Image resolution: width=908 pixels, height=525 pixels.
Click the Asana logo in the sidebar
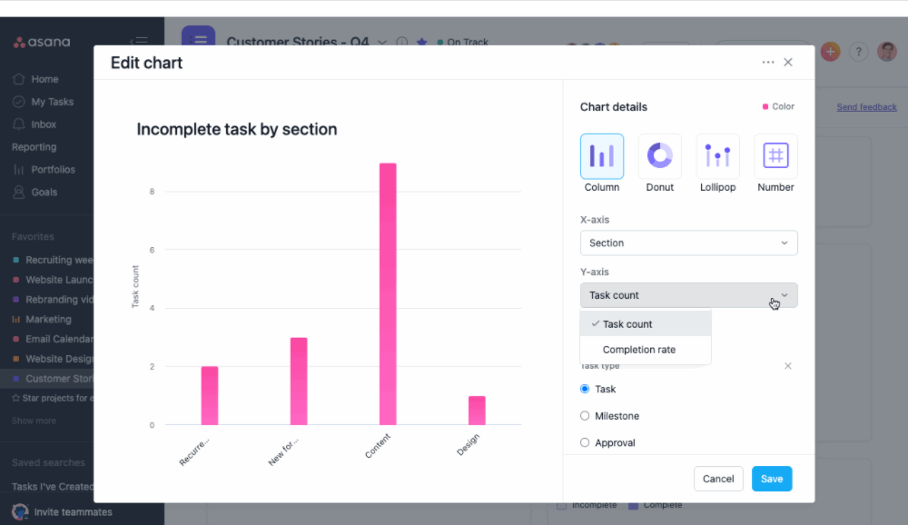click(x=42, y=42)
